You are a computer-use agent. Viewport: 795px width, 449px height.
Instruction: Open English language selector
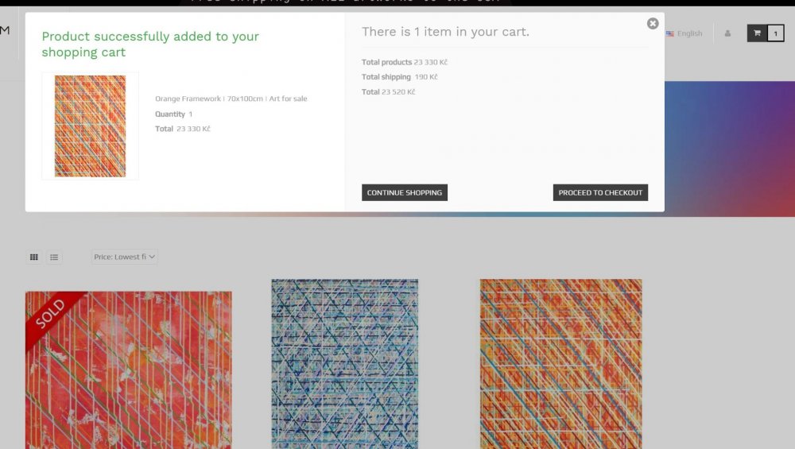(x=684, y=33)
